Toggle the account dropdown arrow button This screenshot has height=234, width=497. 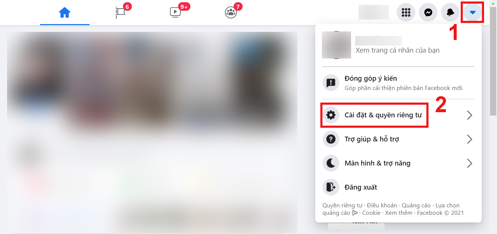coord(472,13)
